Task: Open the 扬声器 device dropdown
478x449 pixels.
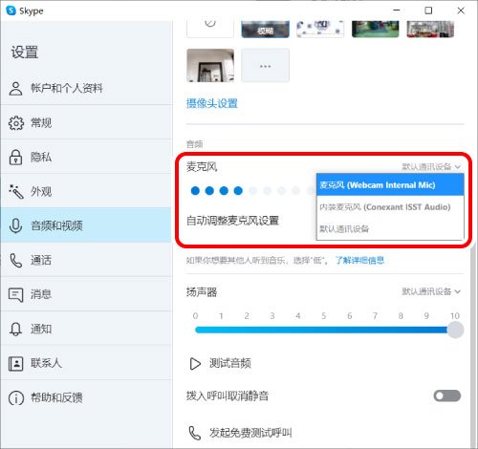Action: coord(431,291)
